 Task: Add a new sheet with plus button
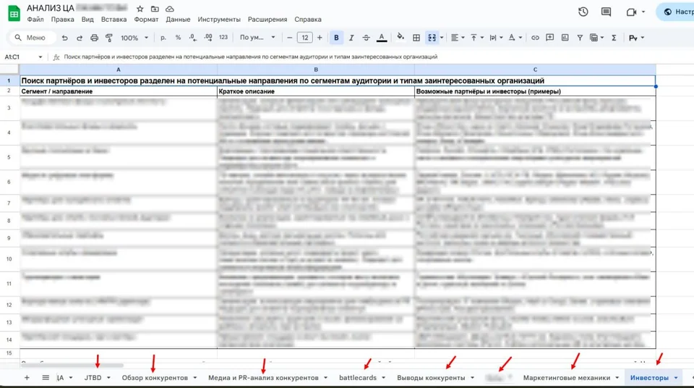(x=27, y=378)
